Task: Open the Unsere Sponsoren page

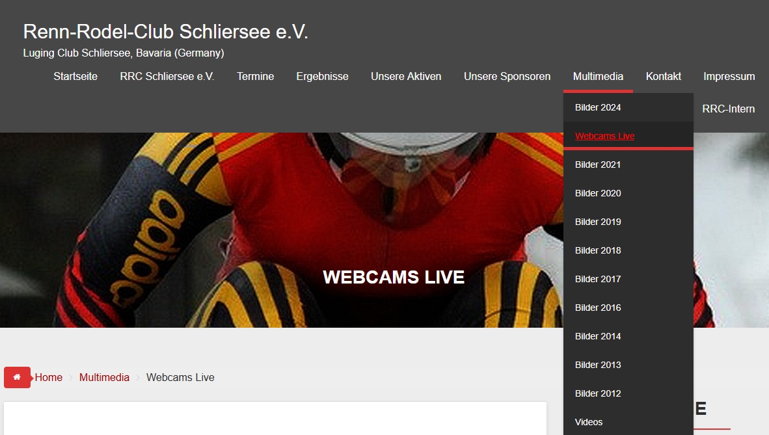Action: coord(507,77)
